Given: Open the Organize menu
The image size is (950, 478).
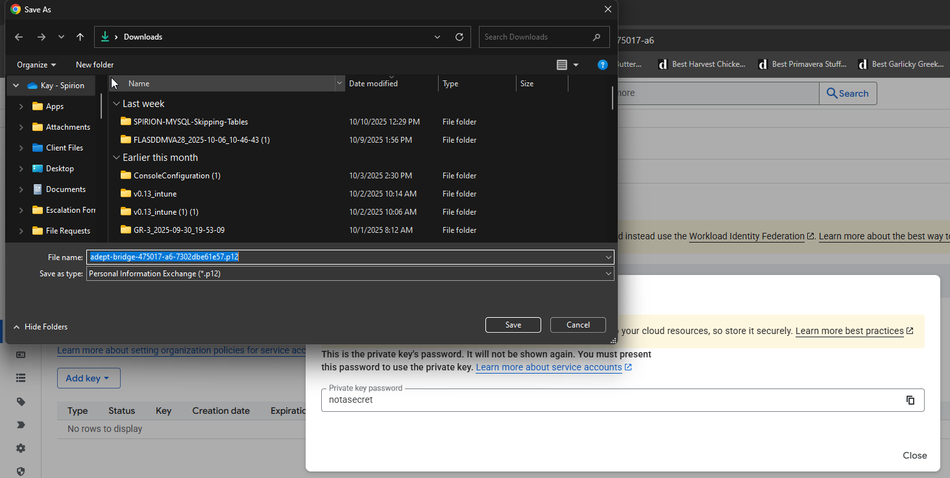Looking at the screenshot, I should coord(36,65).
